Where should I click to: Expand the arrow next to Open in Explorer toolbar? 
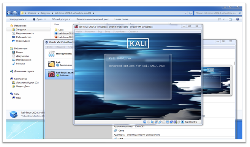pyautogui.click(x=45, y=19)
